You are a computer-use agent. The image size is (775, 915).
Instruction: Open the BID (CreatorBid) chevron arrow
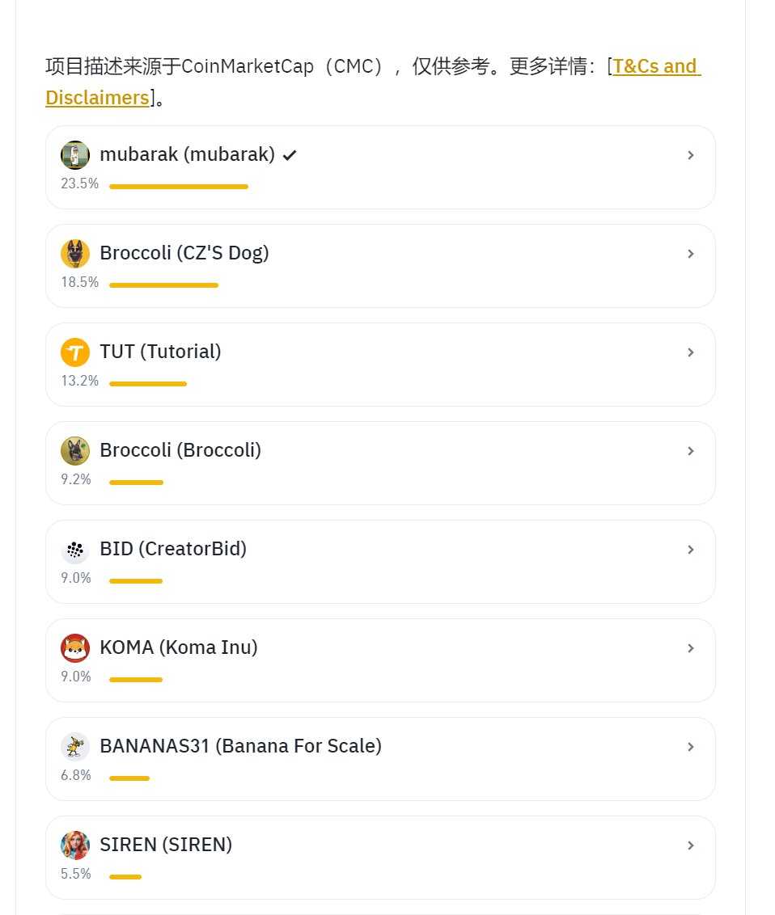pyautogui.click(x=691, y=550)
